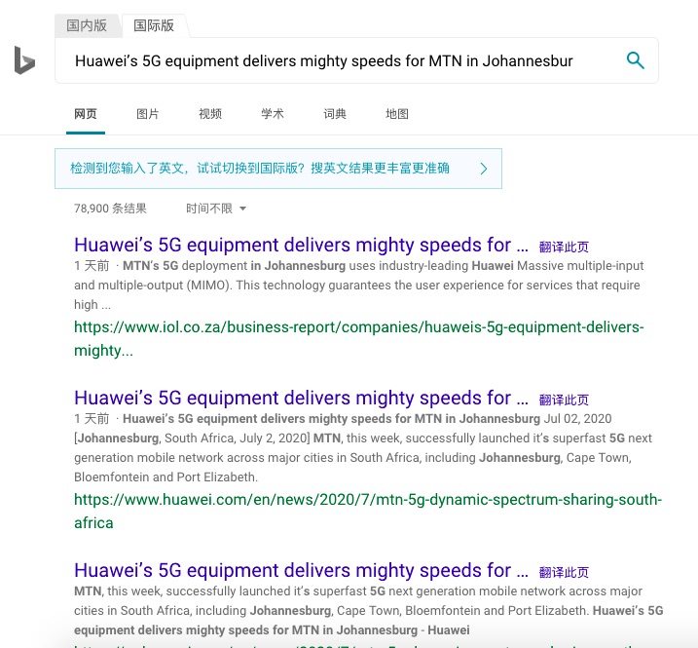Viewport: 698px width, 648px height.
Task: Click 翻译此页 beside the third result
Action: coord(564,572)
